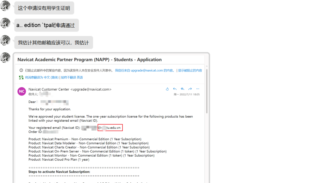Click the forward arrow icon
The image size is (314, 183).
[190, 89]
